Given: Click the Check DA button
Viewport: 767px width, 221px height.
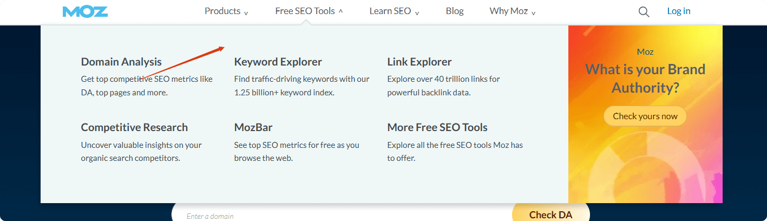Looking at the screenshot, I should 550,214.
